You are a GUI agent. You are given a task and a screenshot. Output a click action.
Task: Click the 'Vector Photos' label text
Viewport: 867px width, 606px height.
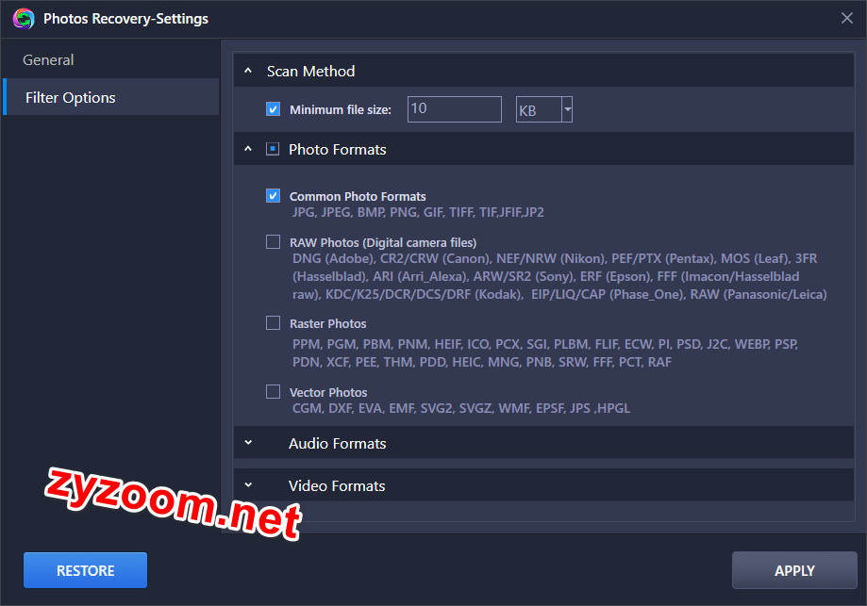(x=328, y=393)
